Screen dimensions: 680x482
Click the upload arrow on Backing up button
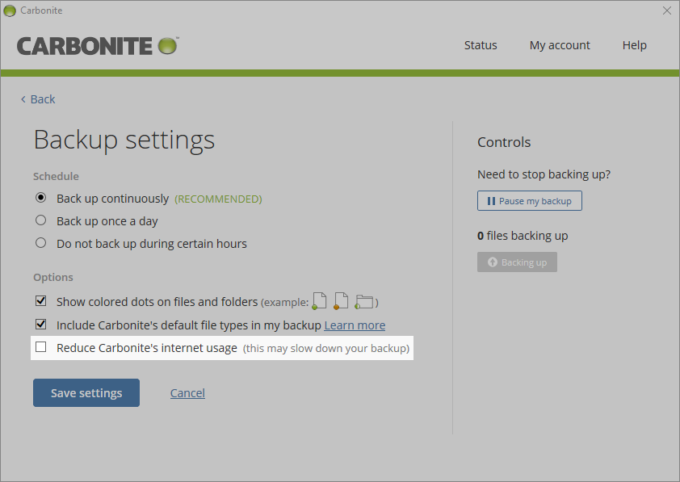point(491,262)
